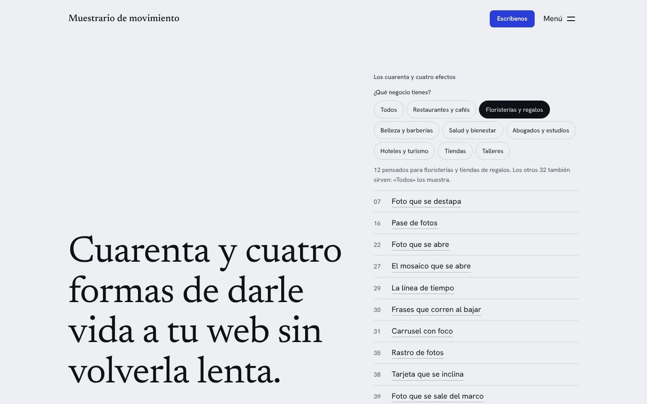The height and width of the screenshot is (404, 647).
Task: Open Frases que corren al bajar
Action: 436,310
